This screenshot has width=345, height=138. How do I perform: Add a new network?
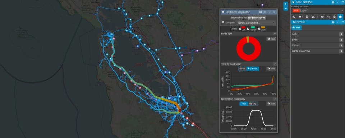click(x=296, y=28)
